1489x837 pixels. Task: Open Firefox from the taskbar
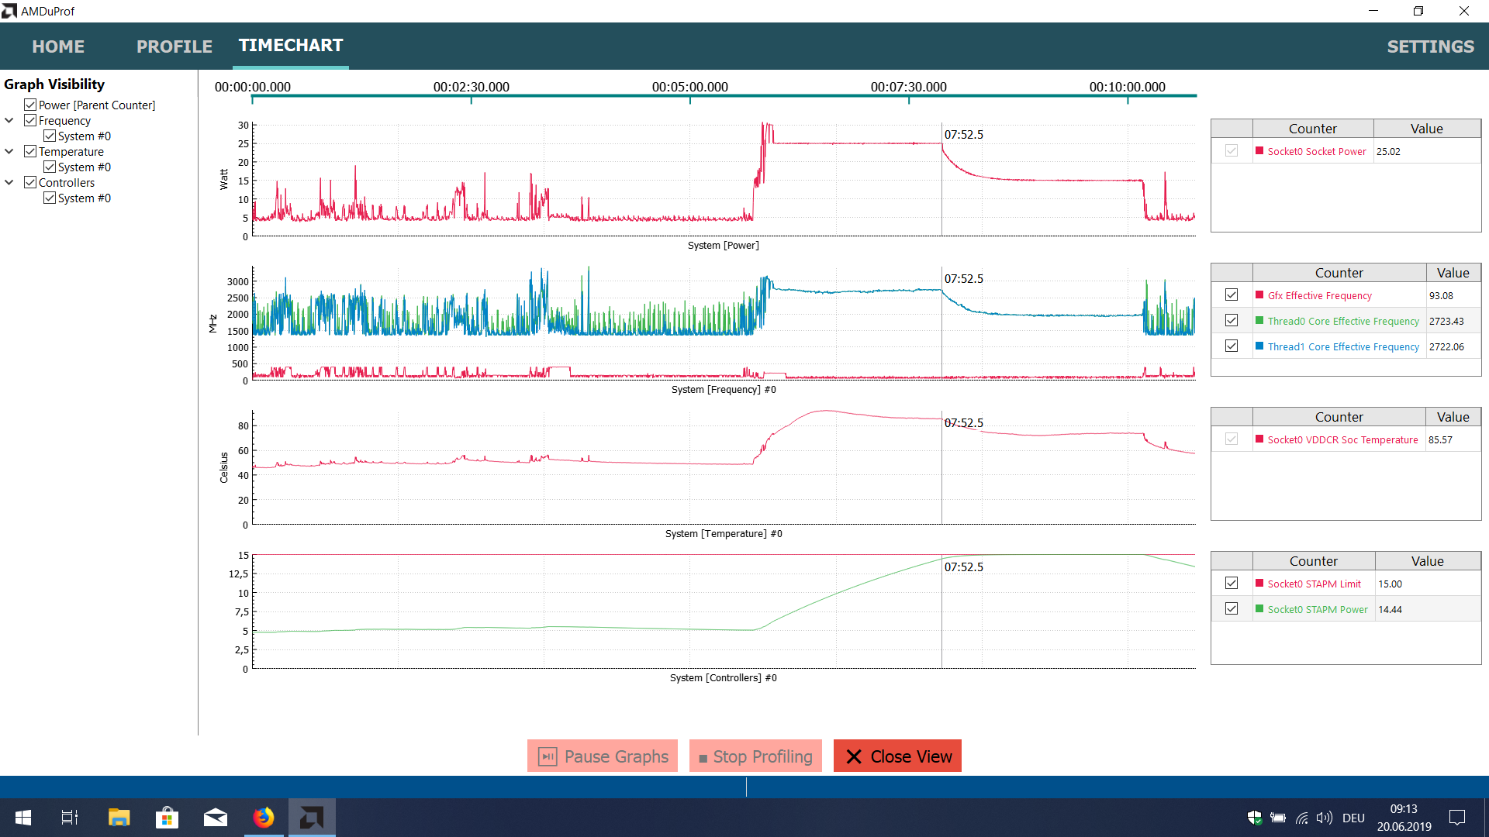click(x=264, y=818)
